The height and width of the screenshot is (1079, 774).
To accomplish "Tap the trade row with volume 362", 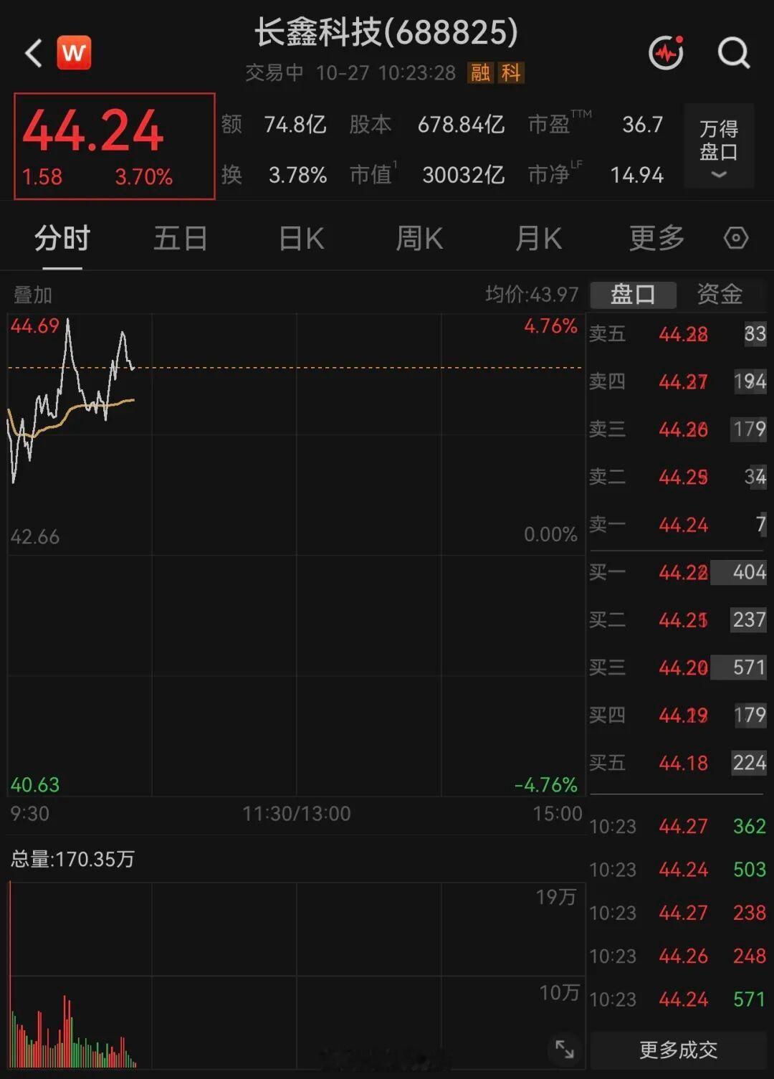I will click(678, 827).
